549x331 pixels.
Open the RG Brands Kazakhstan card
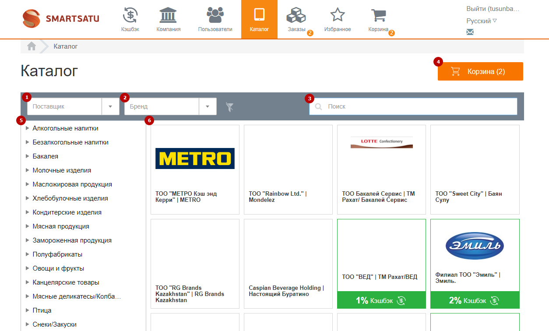(x=195, y=264)
